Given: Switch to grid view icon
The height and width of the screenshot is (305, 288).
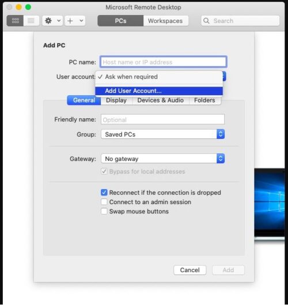Looking at the screenshot, I should coord(15,21).
